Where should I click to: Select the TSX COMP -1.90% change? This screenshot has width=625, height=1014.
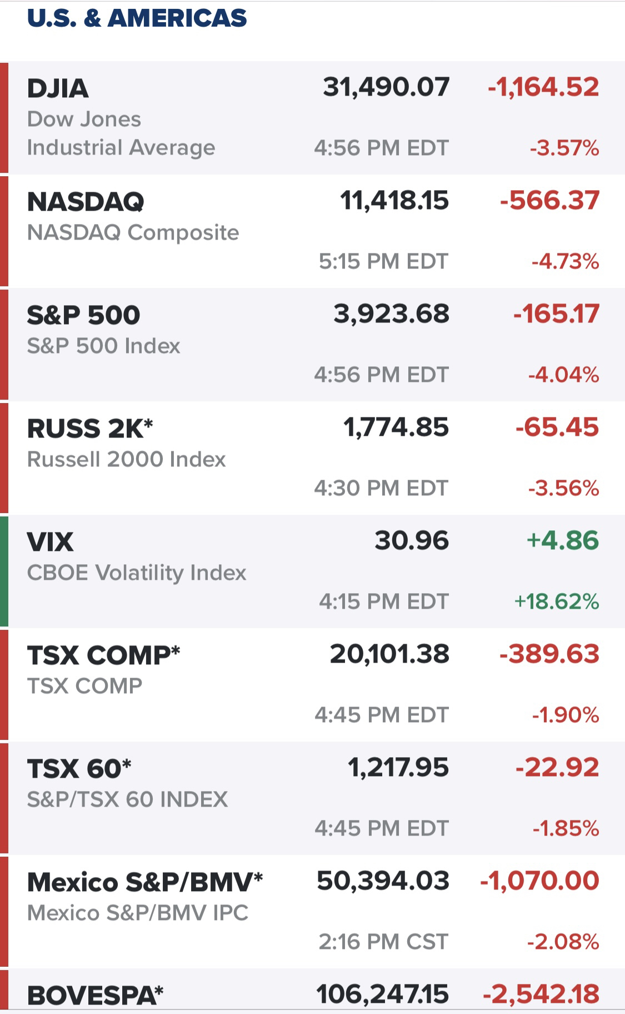pyautogui.click(x=566, y=715)
